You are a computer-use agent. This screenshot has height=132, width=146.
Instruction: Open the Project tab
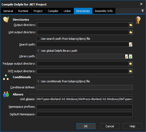coord(38,11)
